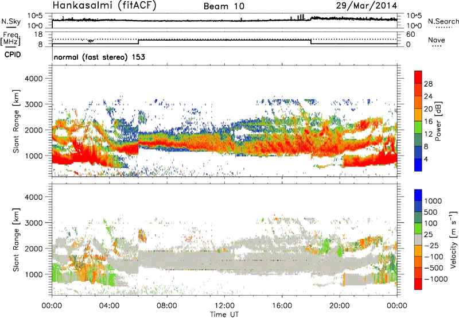The width and height of the screenshot is (459, 318).
Task: Click the 'Nave' legend label
Action: (436, 40)
